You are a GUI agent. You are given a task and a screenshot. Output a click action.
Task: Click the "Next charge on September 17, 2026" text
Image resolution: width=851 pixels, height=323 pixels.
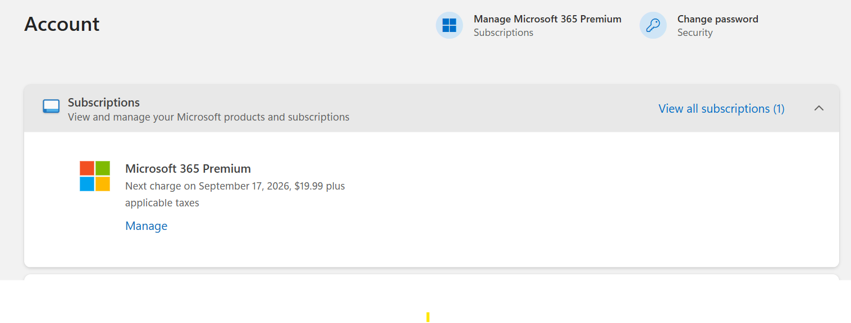tap(207, 186)
